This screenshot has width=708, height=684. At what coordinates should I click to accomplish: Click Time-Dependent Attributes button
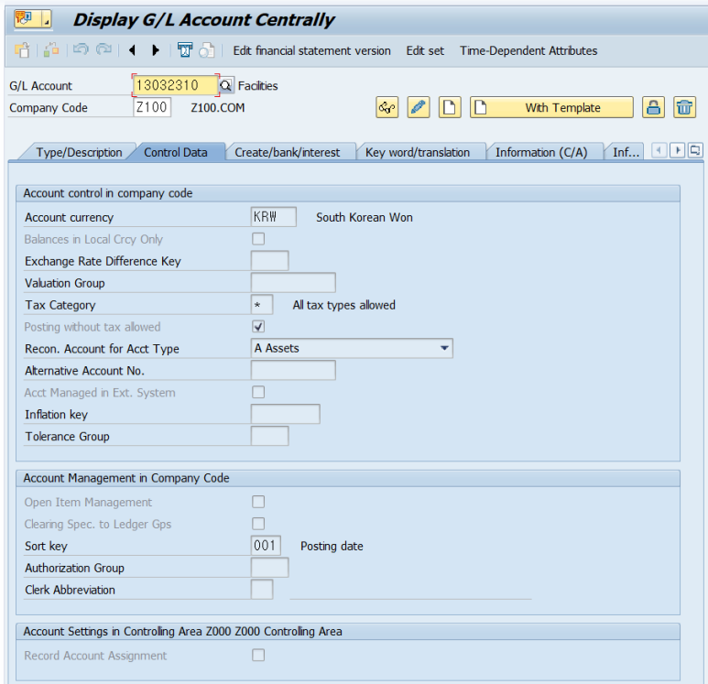point(528,50)
